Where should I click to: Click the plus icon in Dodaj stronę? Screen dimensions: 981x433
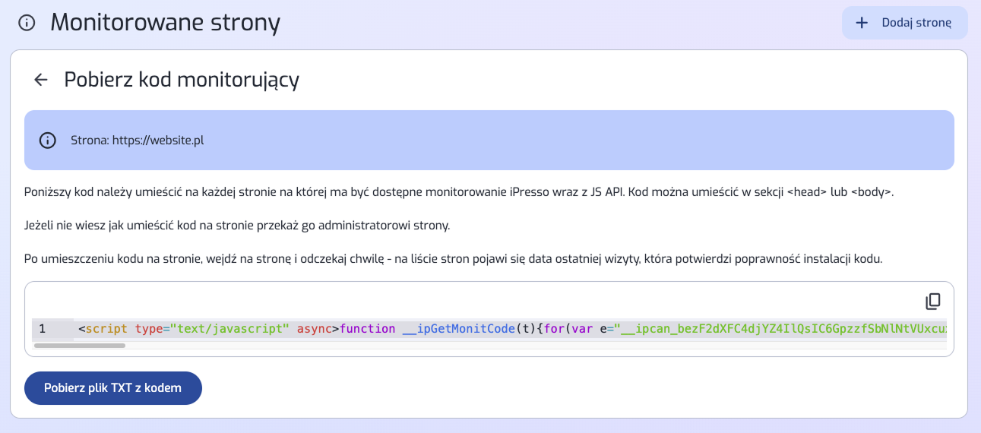tap(862, 23)
